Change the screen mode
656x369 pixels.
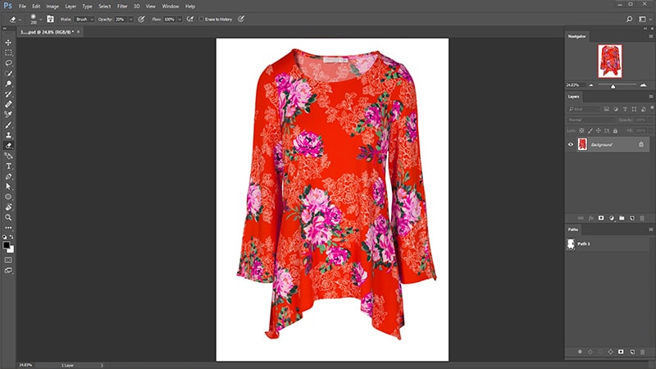click(x=8, y=271)
